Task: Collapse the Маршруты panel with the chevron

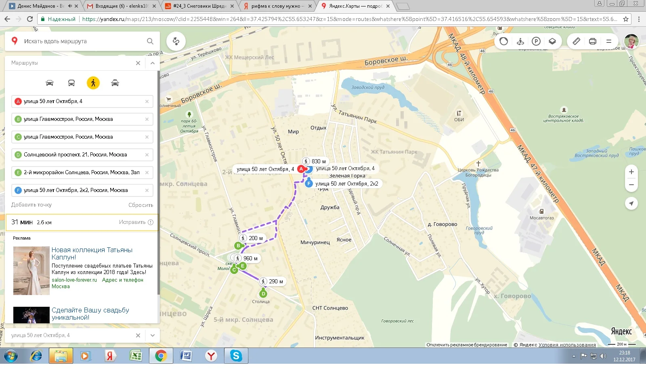Action: coord(152,63)
